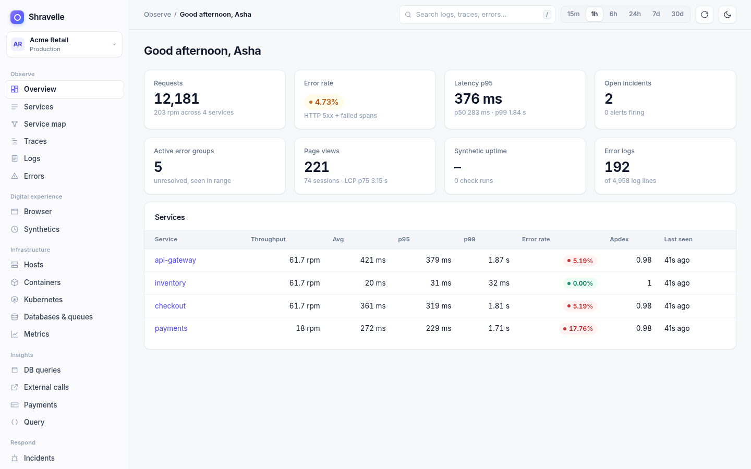Open the api-gateway service link
The height and width of the screenshot is (469, 751).
[175, 260]
